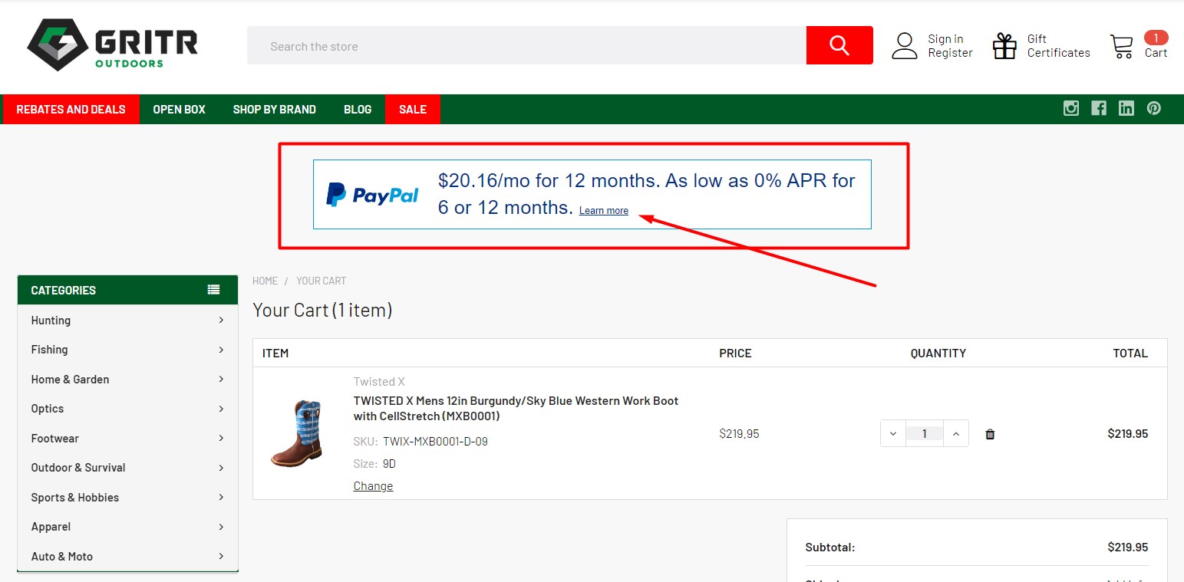
Task: Select Fishing category label
Action: (49, 350)
